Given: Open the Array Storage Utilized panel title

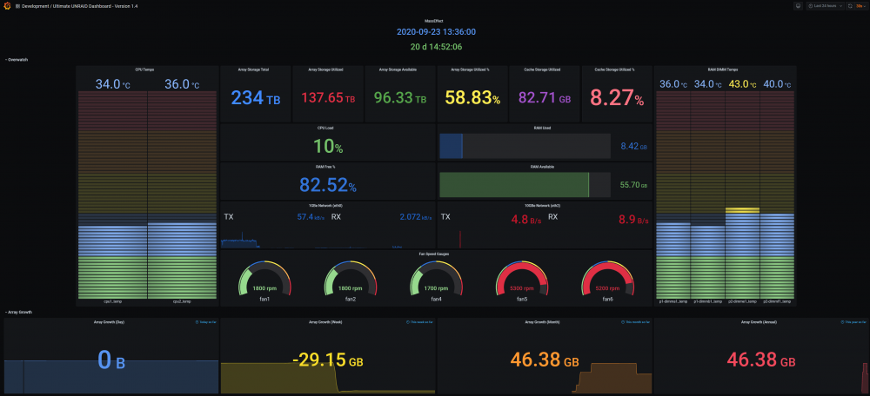Looking at the screenshot, I should (325, 69).
